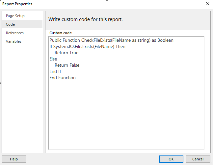Dismiss the dialog using Cancel
This screenshot has width=213, height=165.
point(198,159)
